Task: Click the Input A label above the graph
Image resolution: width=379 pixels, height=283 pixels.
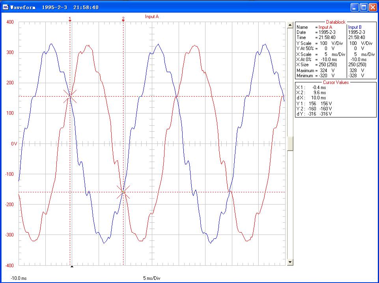Action: point(152,17)
